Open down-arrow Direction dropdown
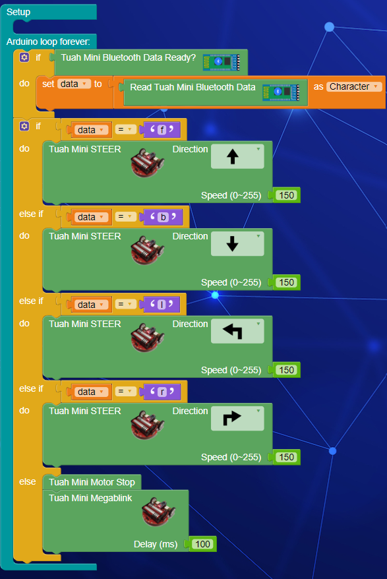 (x=237, y=243)
